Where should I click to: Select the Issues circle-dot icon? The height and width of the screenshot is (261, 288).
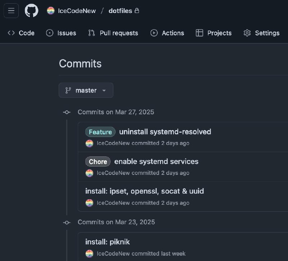(50, 33)
